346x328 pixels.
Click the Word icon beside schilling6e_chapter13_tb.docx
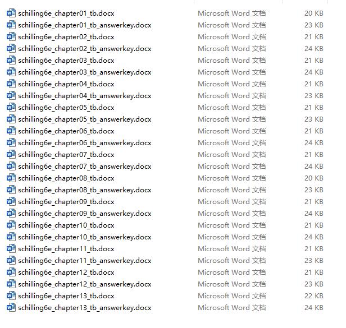[11, 296]
